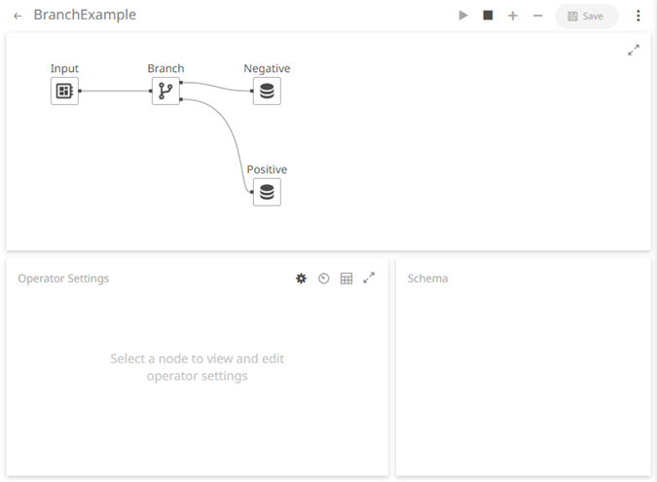Select the Negative output node
This screenshot has width=657, height=482.
click(x=267, y=92)
